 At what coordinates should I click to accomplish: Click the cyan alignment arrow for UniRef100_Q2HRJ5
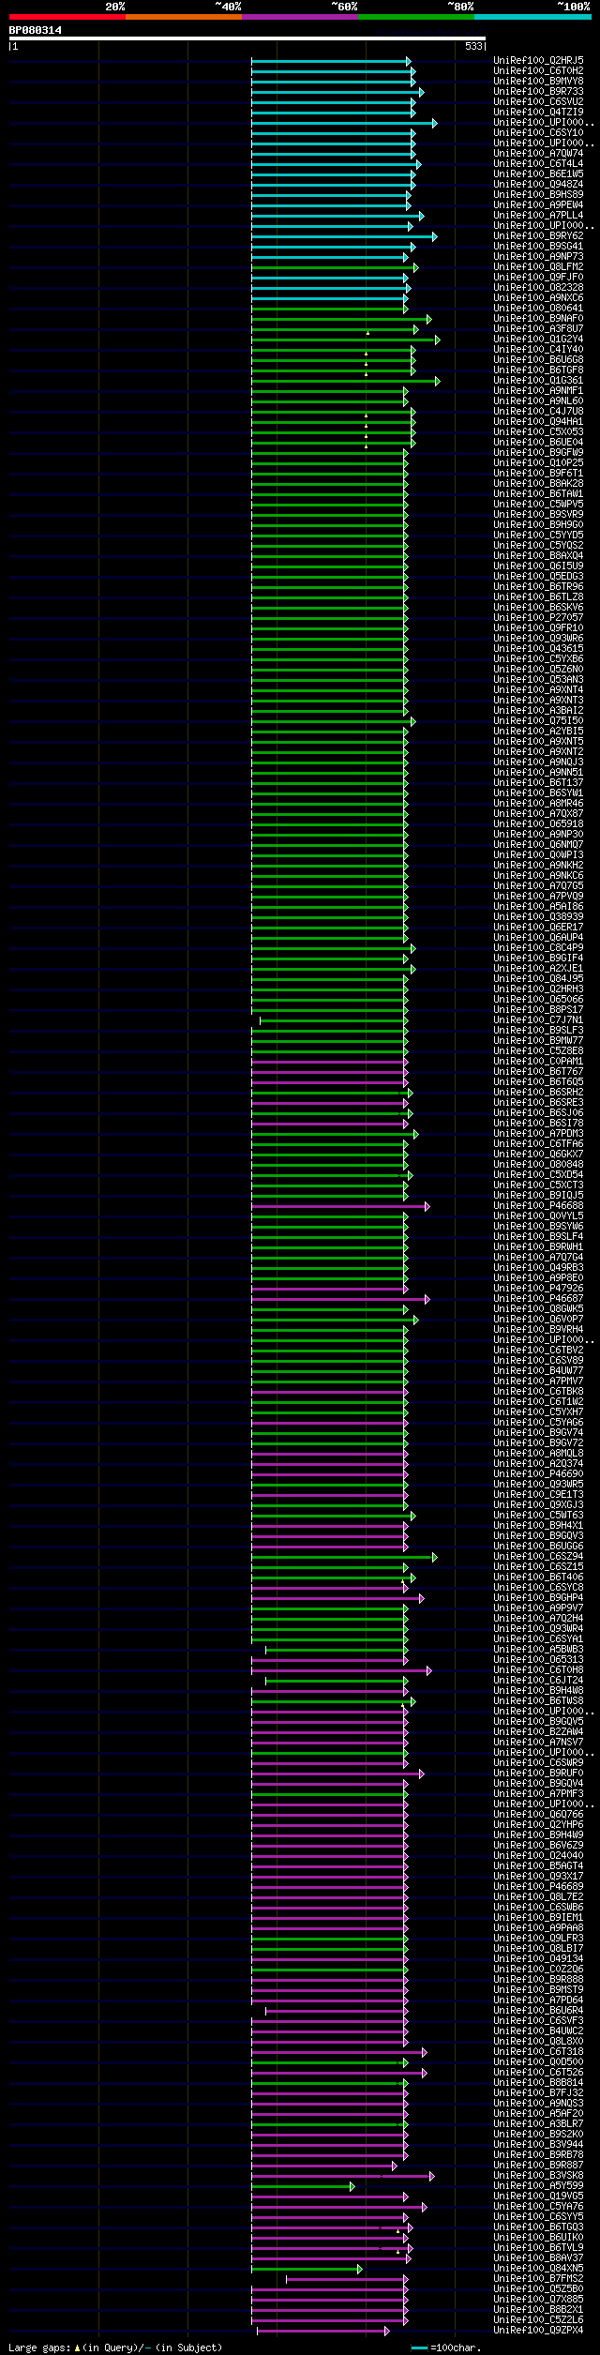pyautogui.click(x=331, y=60)
